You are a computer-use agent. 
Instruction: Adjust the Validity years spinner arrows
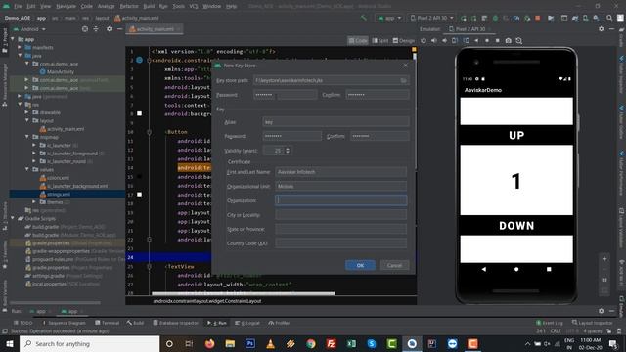click(288, 151)
